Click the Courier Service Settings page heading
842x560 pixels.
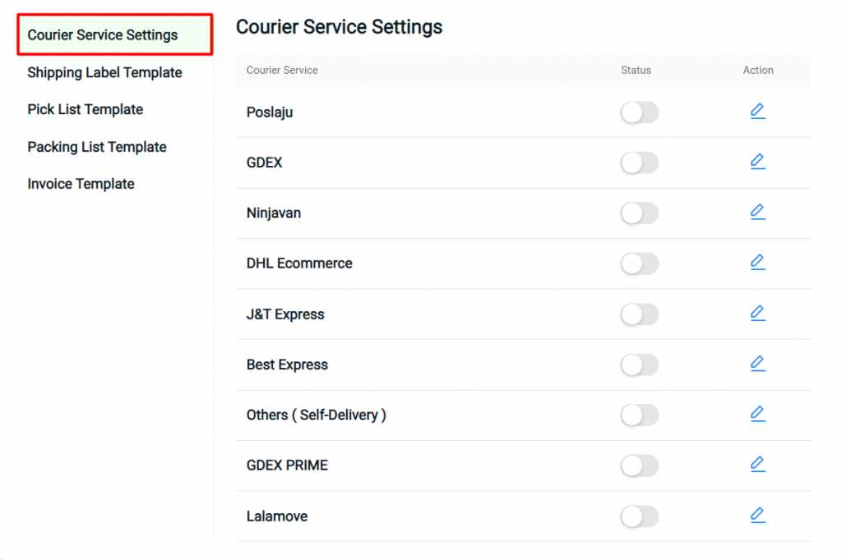pos(339,27)
